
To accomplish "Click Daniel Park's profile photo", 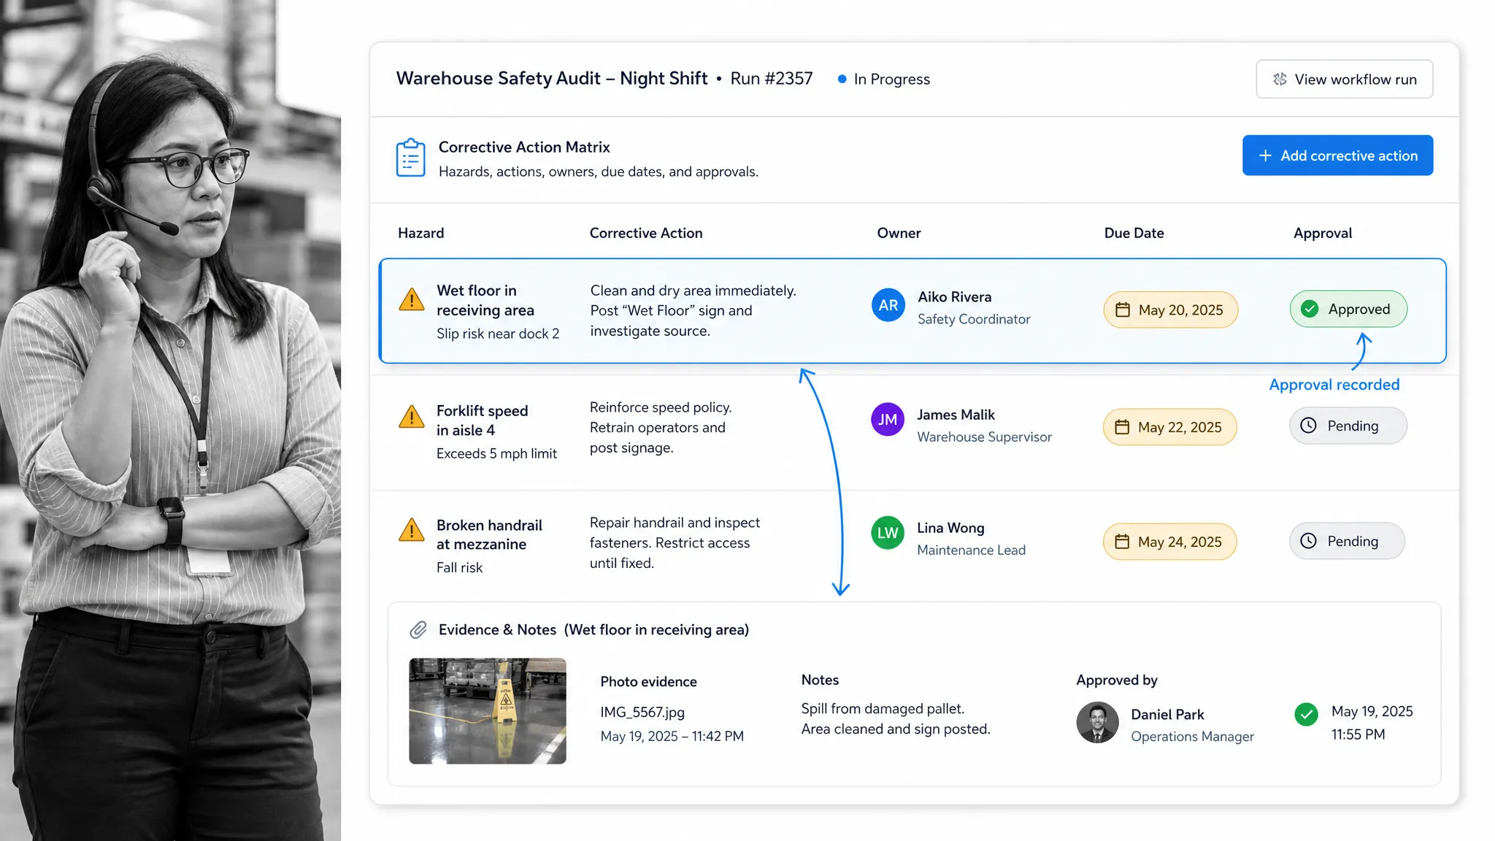I will pyautogui.click(x=1097, y=723).
